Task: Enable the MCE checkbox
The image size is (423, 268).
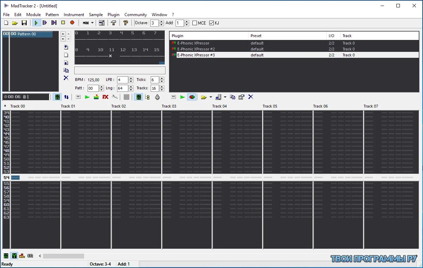Action: tap(195, 23)
